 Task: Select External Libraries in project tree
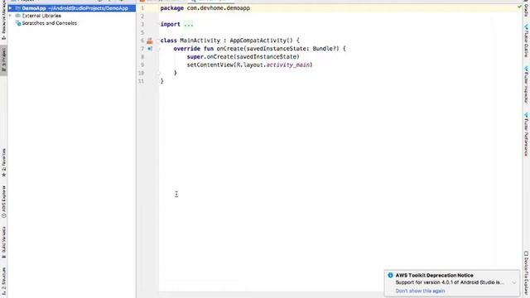(41, 16)
